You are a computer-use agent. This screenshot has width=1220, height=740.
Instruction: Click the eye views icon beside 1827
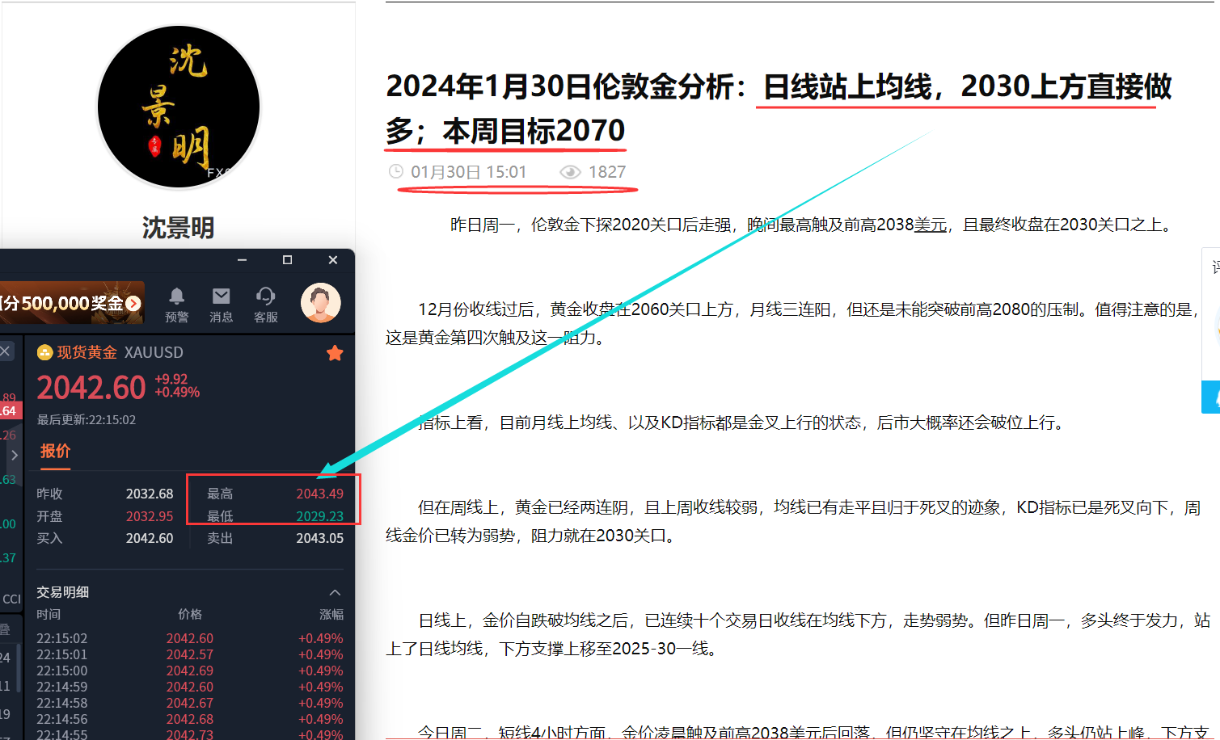(x=571, y=172)
